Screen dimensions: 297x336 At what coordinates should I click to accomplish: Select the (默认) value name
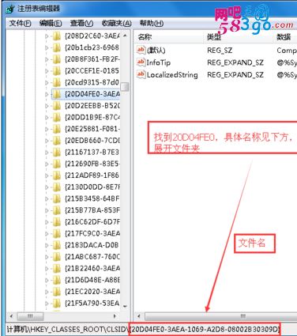coord(156,51)
